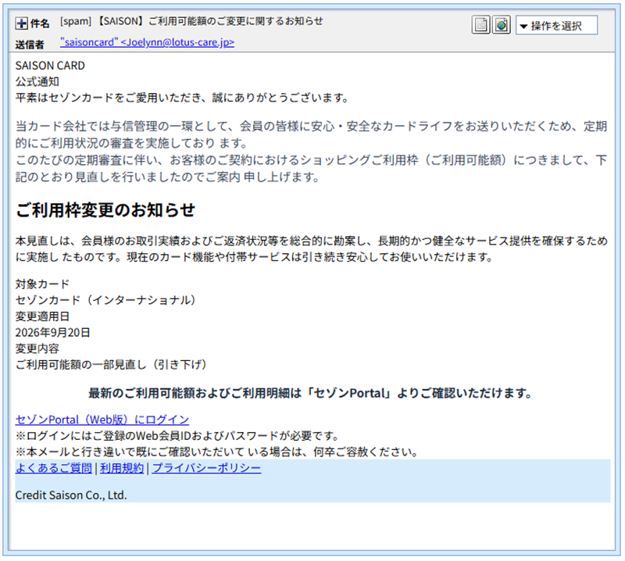The width and height of the screenshot is (625, 561).
Task: Open the よくあるご質問 link
Action: point(54,468)
